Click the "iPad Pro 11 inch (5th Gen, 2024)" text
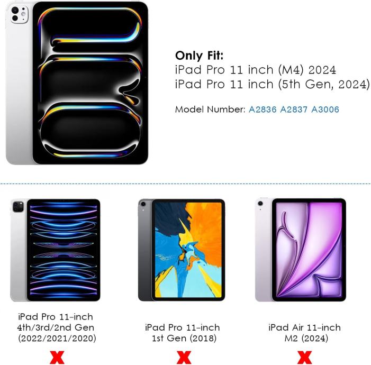 [273, 85]
